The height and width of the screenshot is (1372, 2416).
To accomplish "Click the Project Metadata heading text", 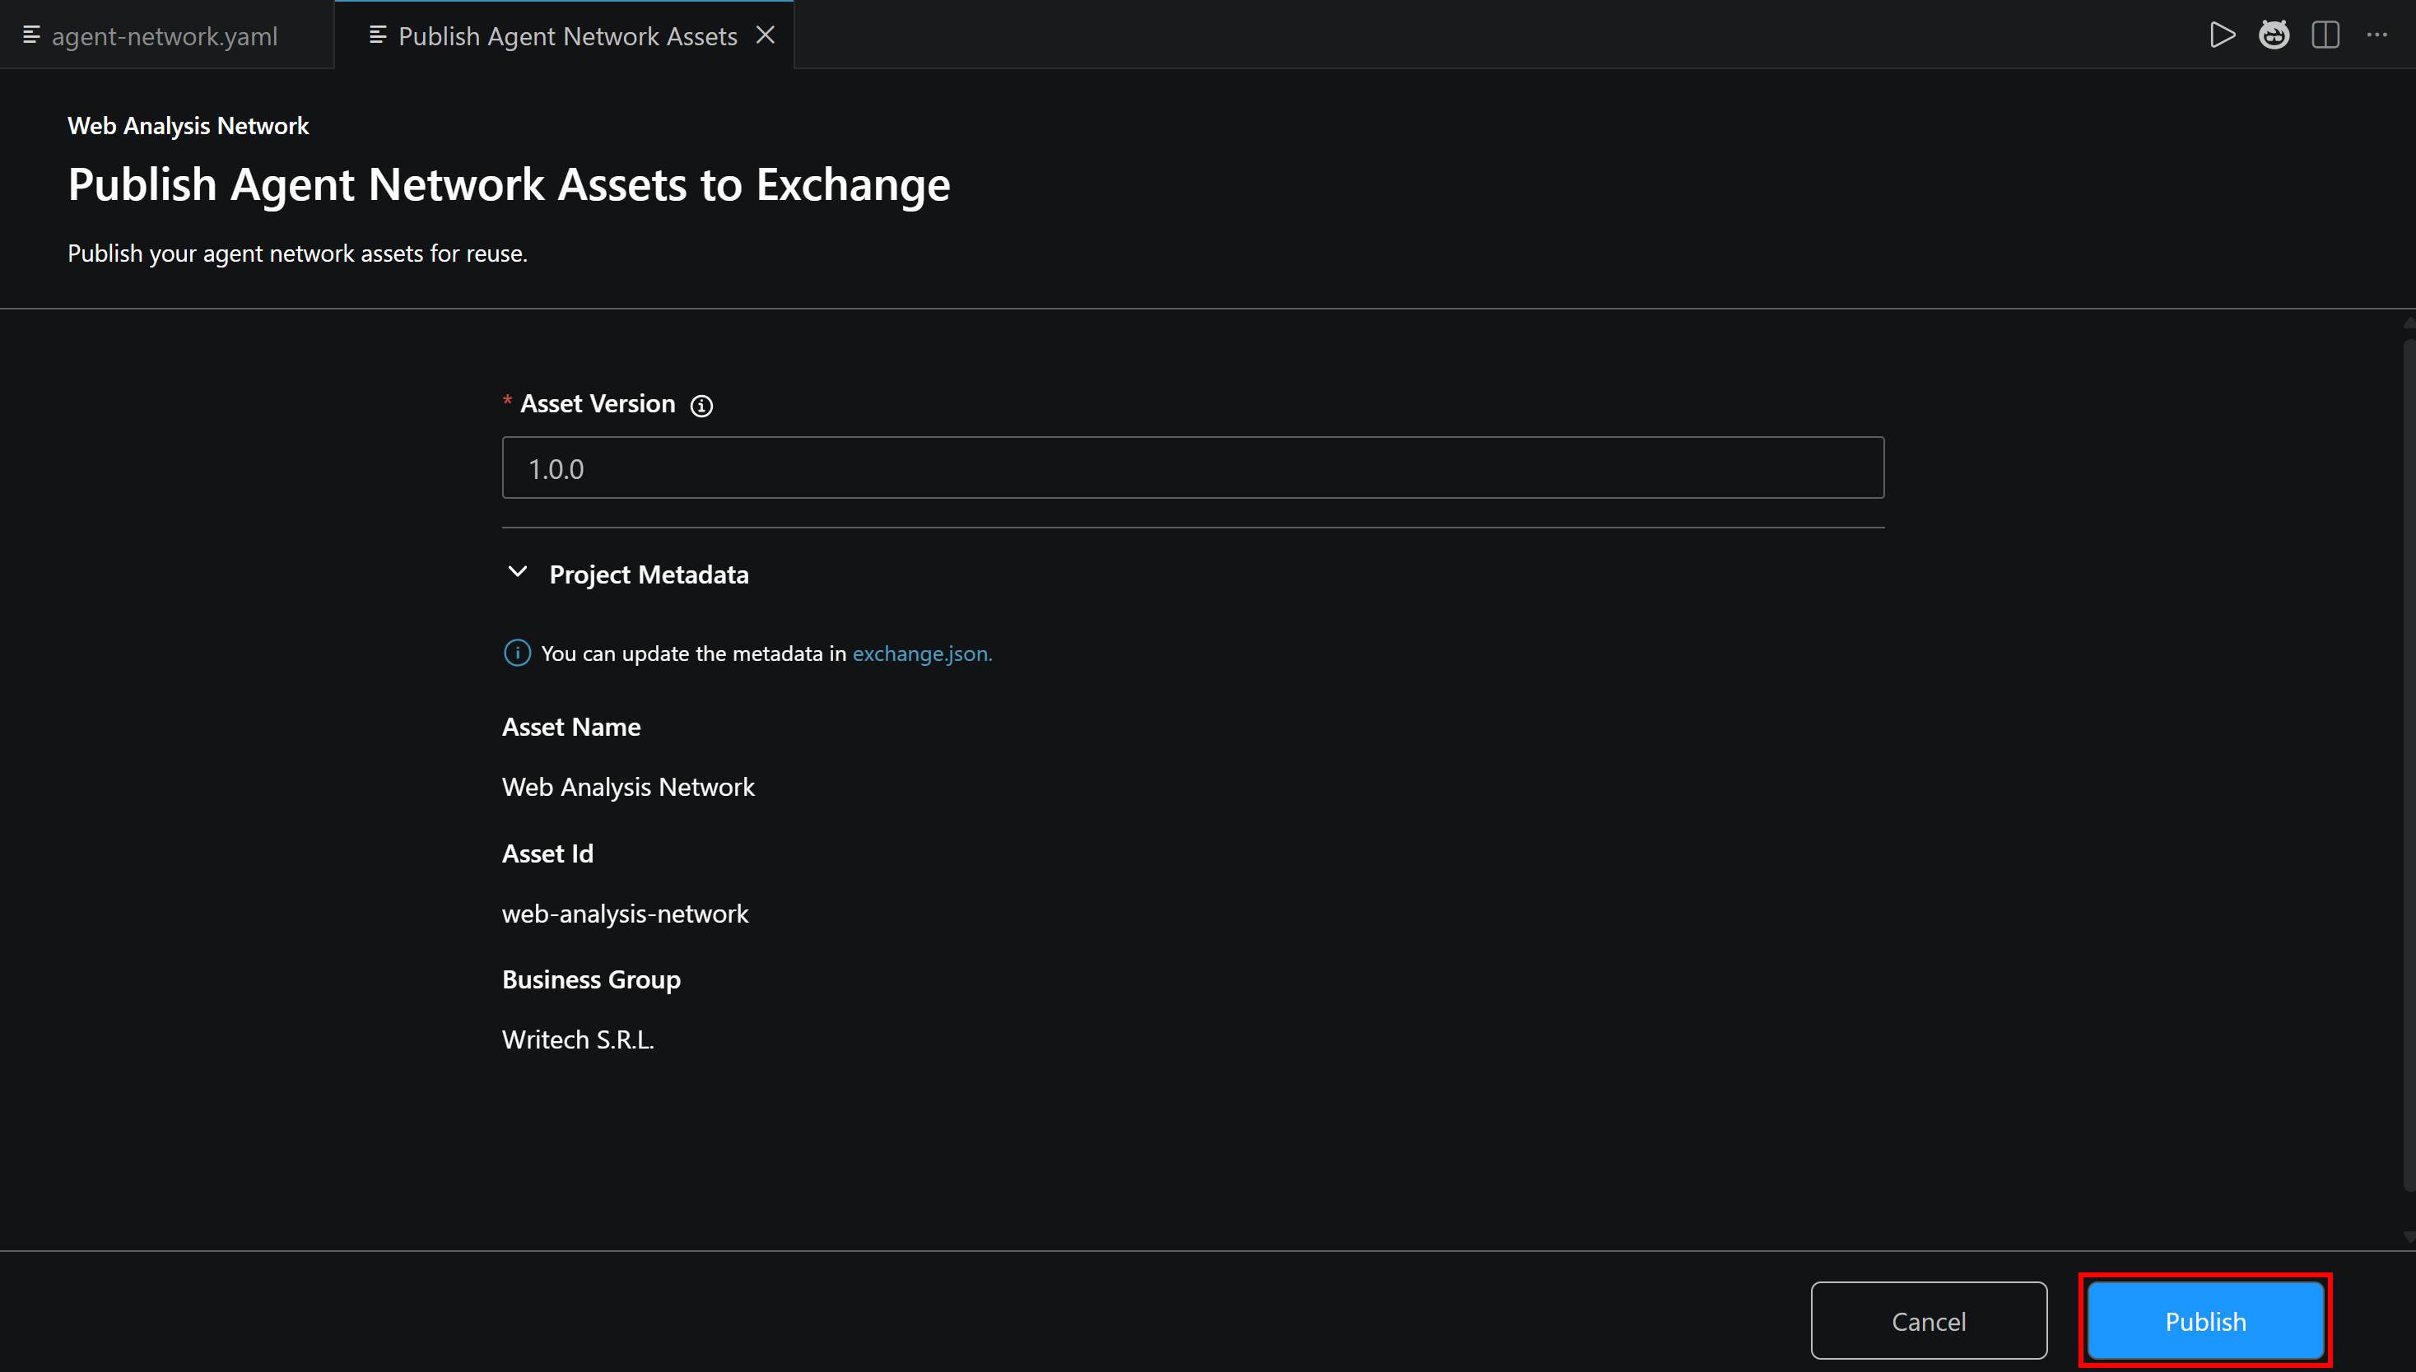I will tap(649, 574).
